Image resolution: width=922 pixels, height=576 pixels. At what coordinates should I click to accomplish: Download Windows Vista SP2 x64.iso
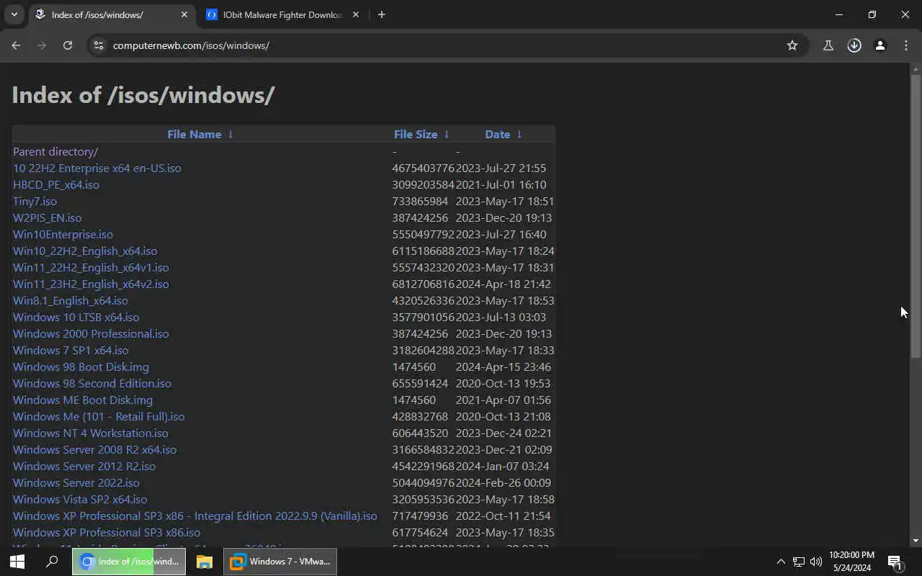[x=80, y=499]
